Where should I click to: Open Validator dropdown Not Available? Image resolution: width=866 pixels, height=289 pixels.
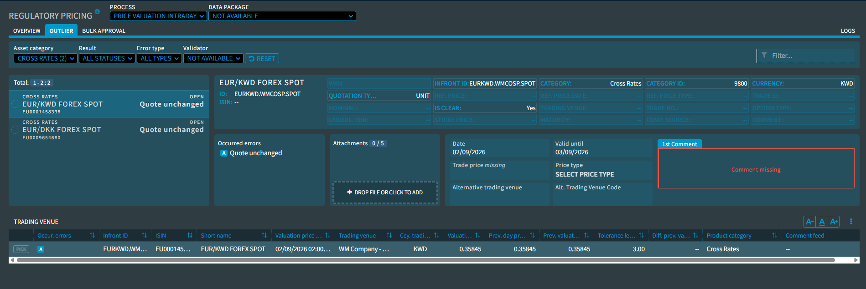[213, 58]
